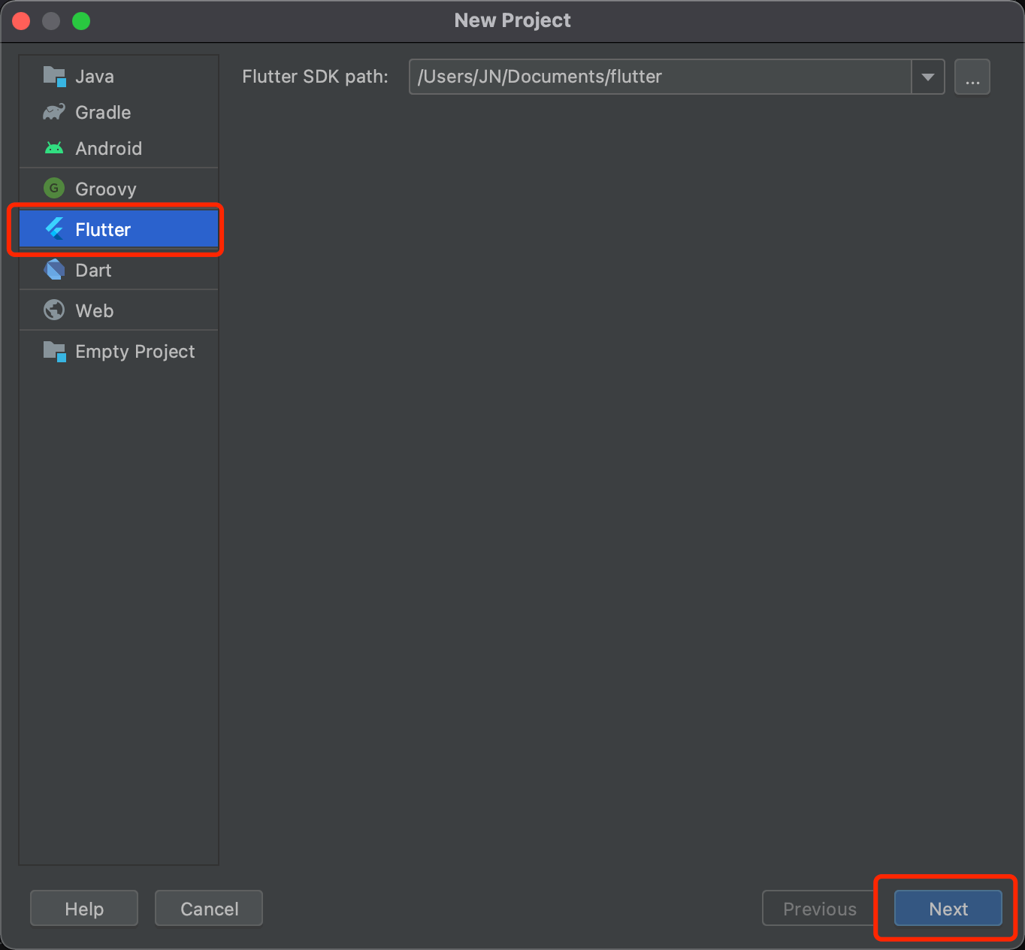Click the Android robot icon
The height and width of the screenshot is (950, 1025).
tap(54, 148)
